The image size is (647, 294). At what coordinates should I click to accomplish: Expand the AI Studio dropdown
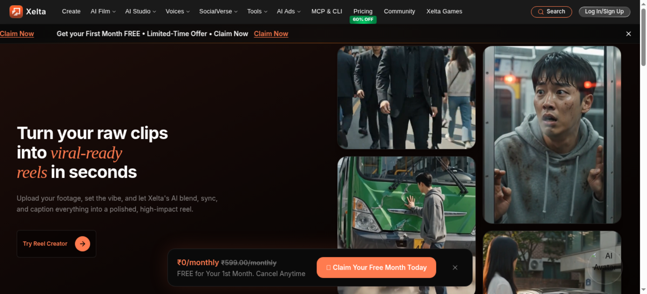(x=141, y=11)
